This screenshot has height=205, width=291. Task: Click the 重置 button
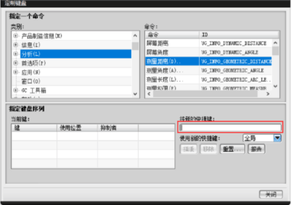point(232,149)
